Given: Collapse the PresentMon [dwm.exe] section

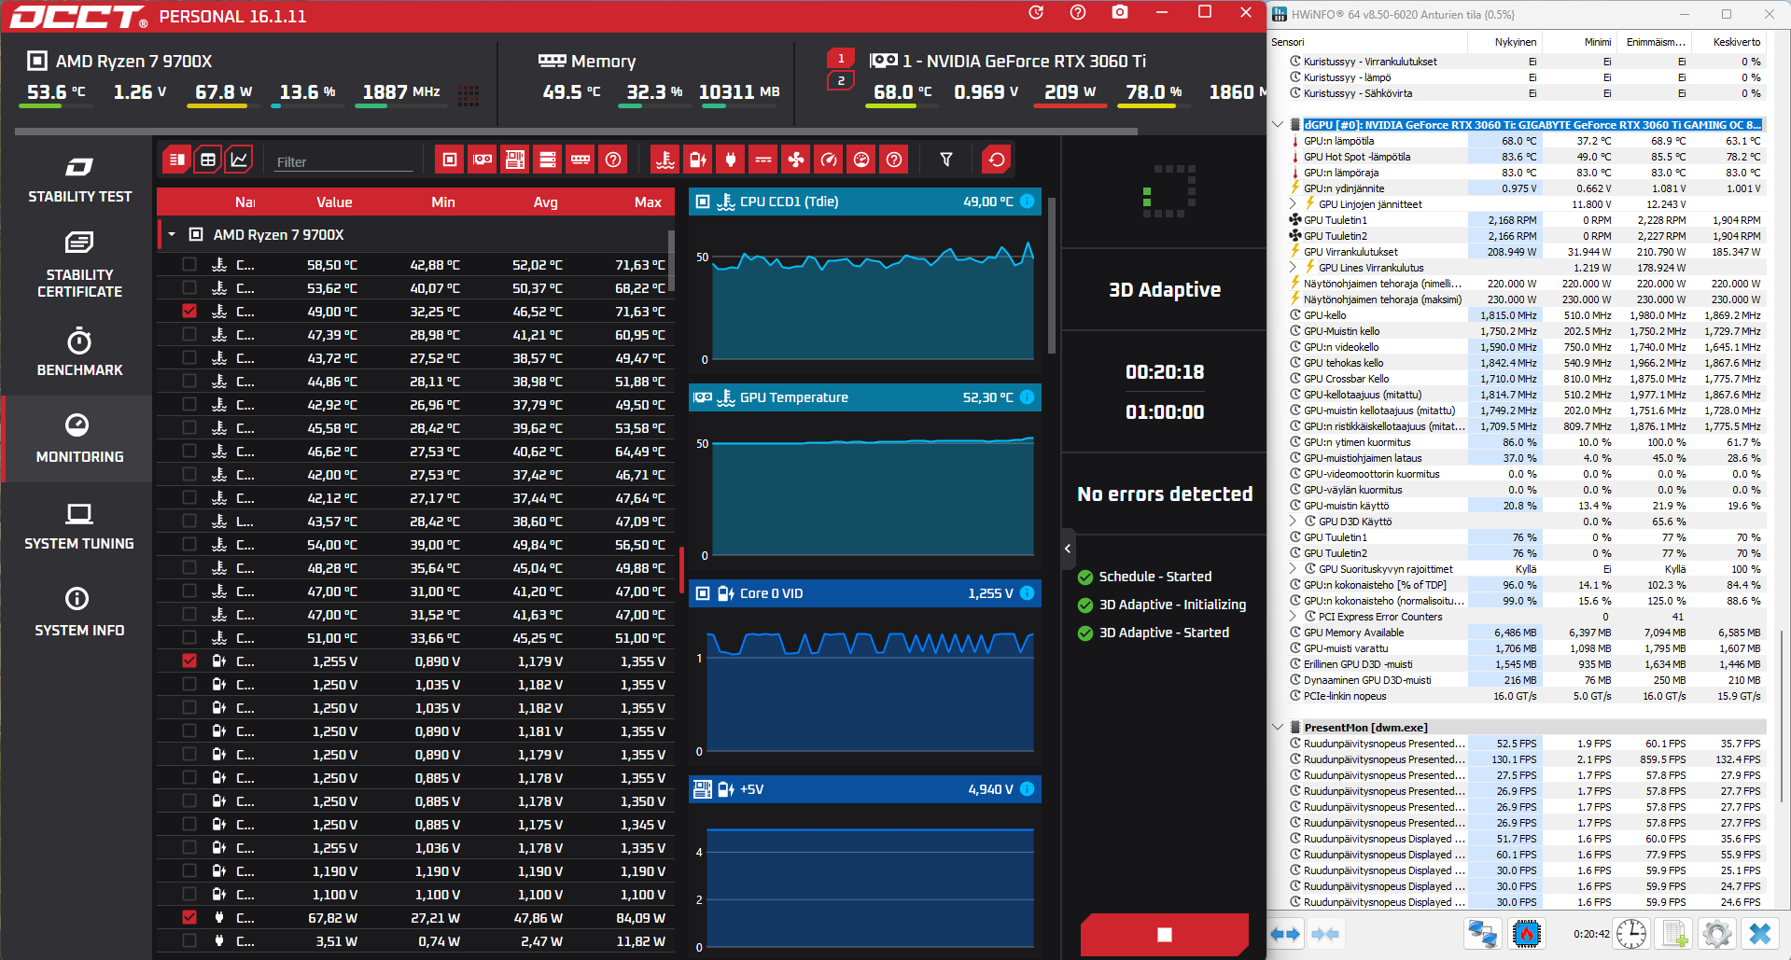Looking at the screenshot, I should tap(1278, 727).
